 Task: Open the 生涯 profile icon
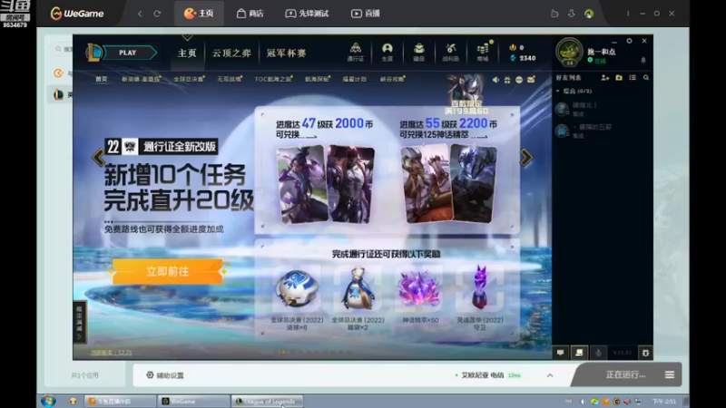tap(388, 52)
